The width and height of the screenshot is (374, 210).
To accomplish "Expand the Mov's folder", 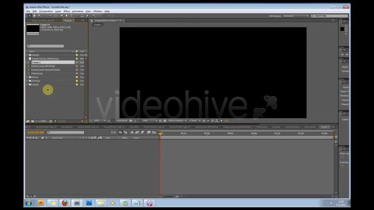I will pos(27,77).
